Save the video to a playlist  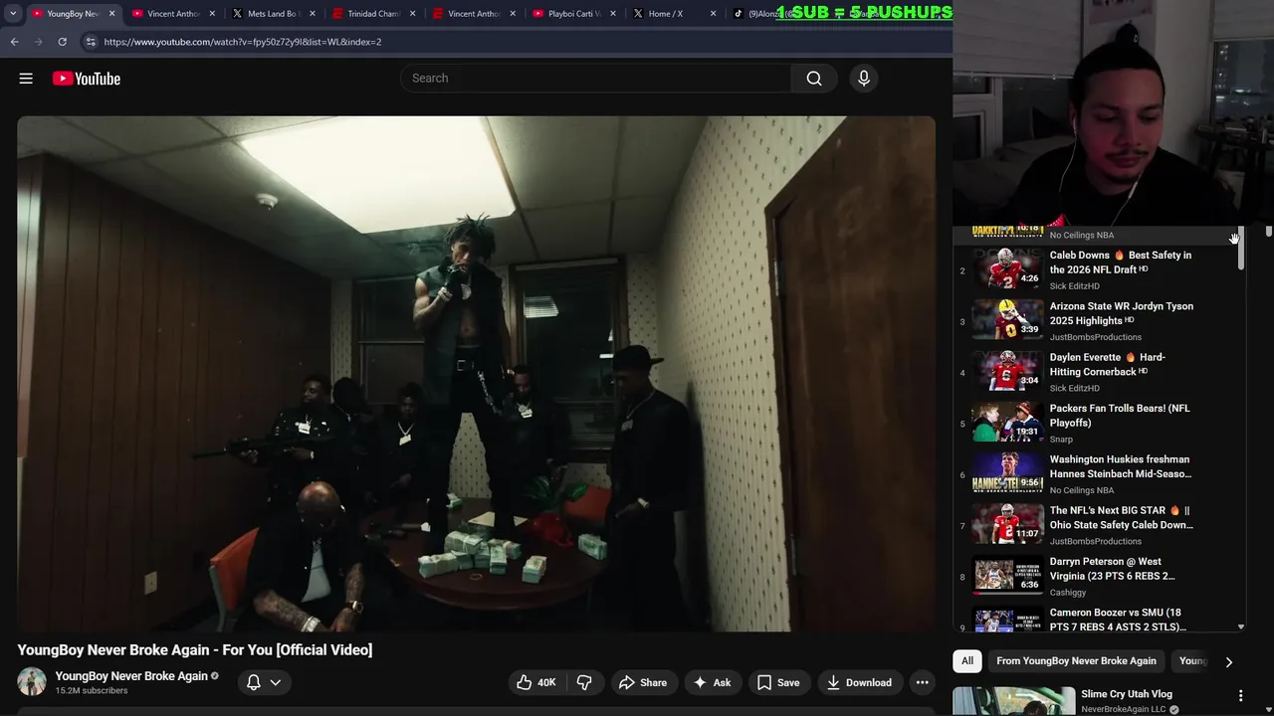tap(778, 682)
